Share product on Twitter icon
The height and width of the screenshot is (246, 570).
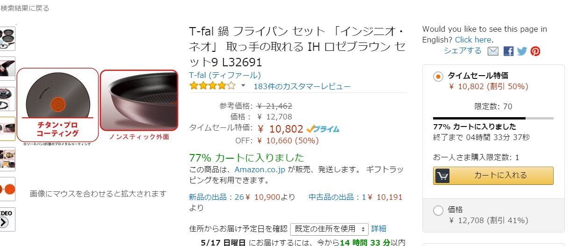coord(522,51)
